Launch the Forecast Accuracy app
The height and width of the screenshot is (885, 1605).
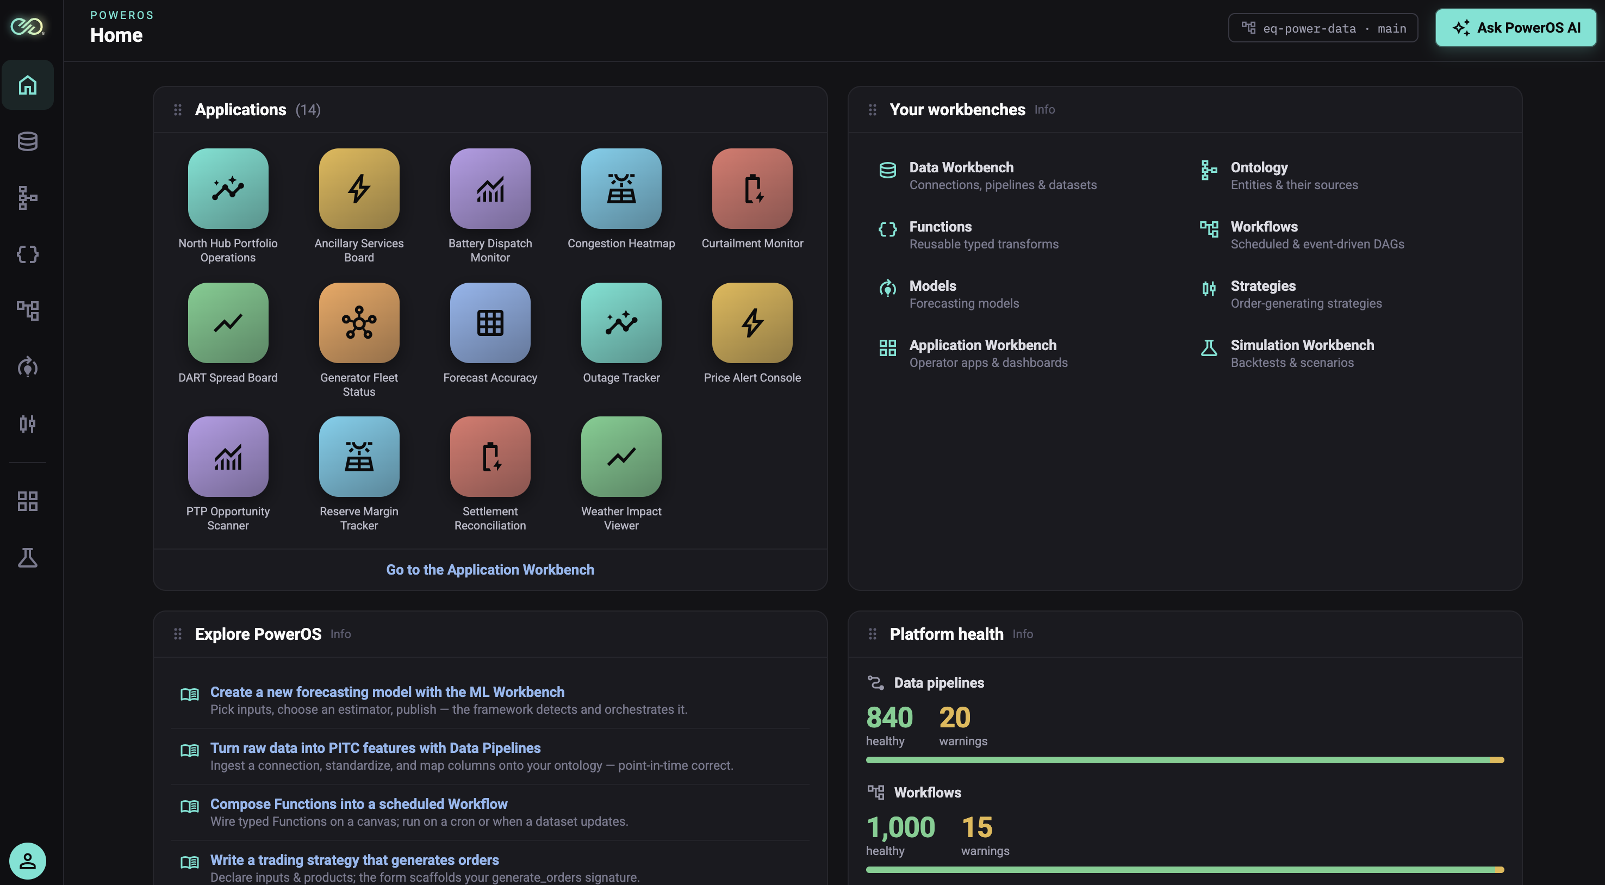490,322
